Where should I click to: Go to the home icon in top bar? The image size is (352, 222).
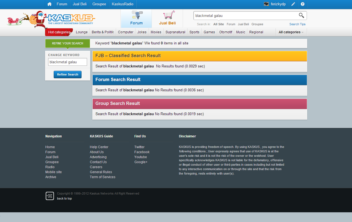(50, 4)
